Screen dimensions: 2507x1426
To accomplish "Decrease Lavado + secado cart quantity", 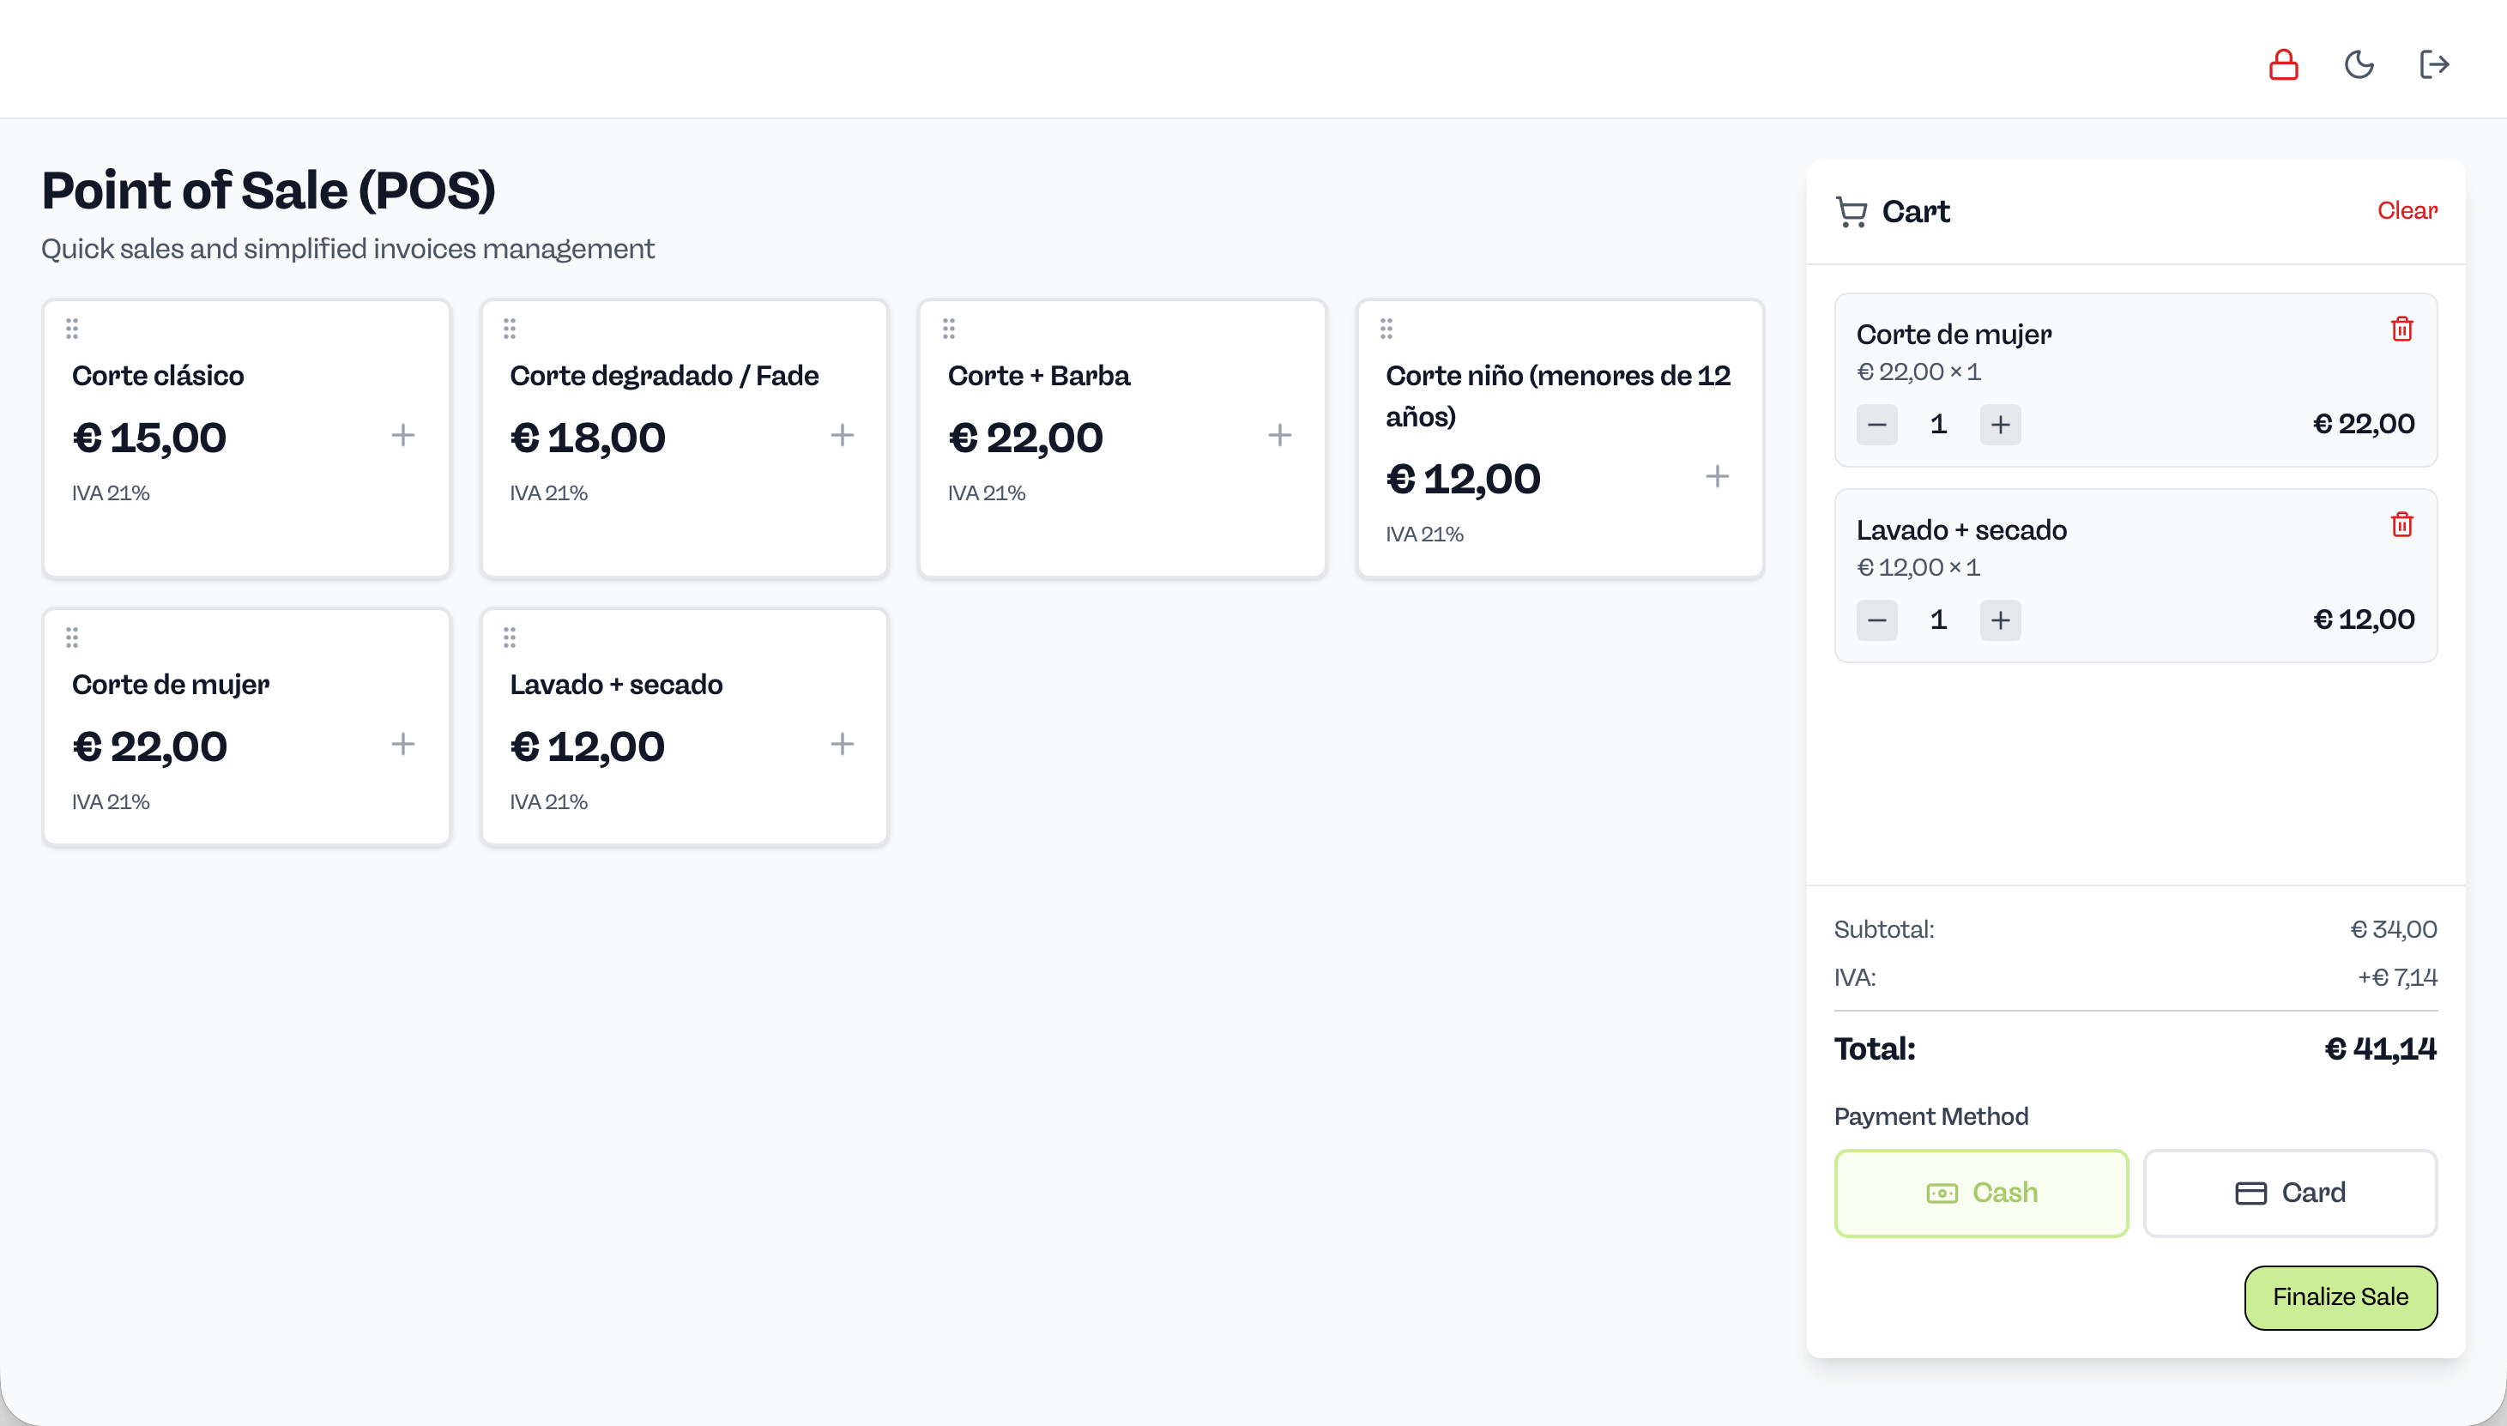I will coord(1876,620).
